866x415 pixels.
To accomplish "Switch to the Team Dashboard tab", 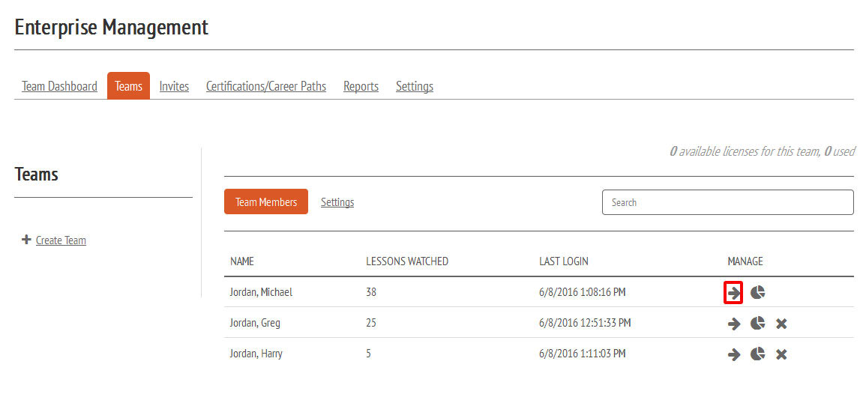I will [x=59, y=86].
